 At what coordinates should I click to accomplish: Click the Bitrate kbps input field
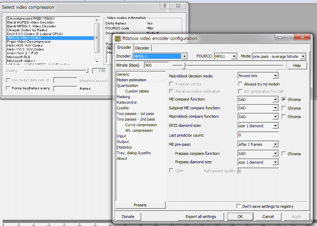click(156, 65)
